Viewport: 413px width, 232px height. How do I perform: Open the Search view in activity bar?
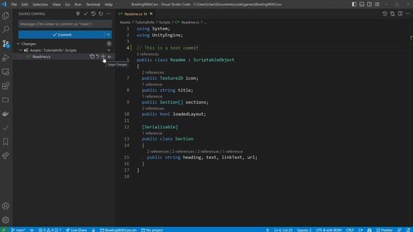tap(6, 30)
